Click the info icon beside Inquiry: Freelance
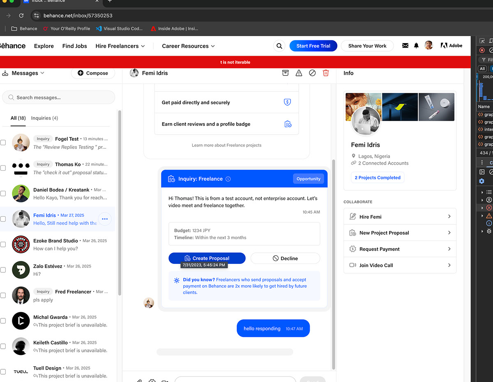This screenshot has height=382, width=493. [x=228, y=179]
